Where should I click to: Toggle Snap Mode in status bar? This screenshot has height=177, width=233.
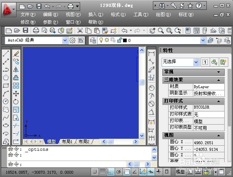[95, 172]
